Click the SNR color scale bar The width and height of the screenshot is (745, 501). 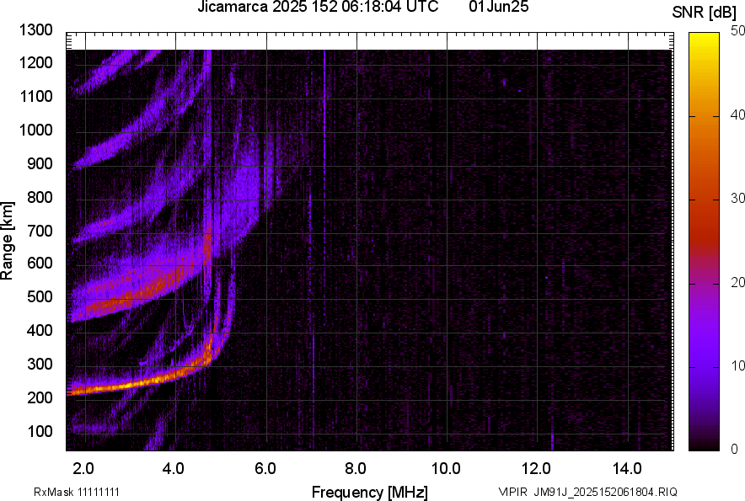[705, 242]
